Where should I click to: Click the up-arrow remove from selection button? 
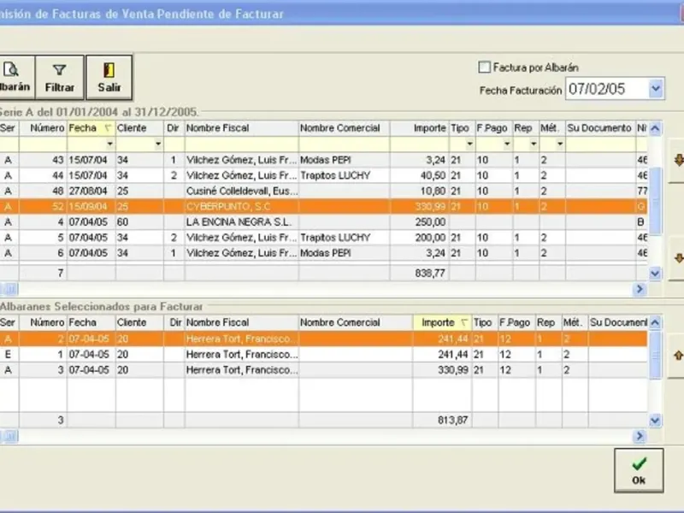click(677, 356)
